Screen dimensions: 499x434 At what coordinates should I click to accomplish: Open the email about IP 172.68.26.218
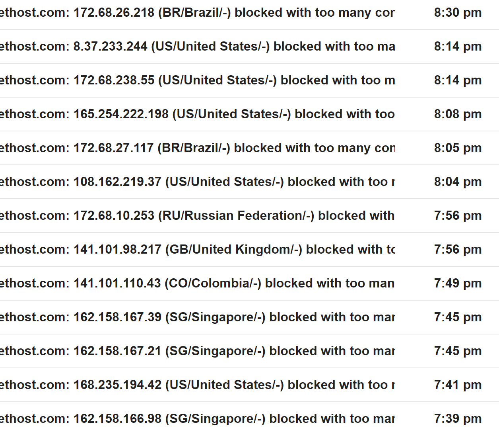tap(197, 13)
